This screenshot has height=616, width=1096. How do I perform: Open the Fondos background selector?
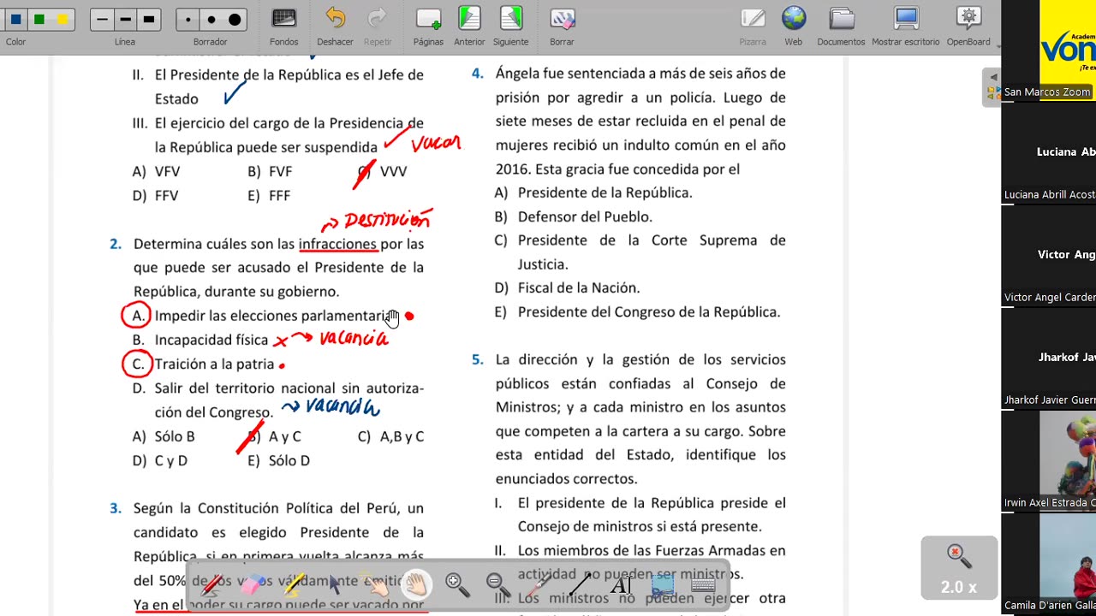point(283,25)
